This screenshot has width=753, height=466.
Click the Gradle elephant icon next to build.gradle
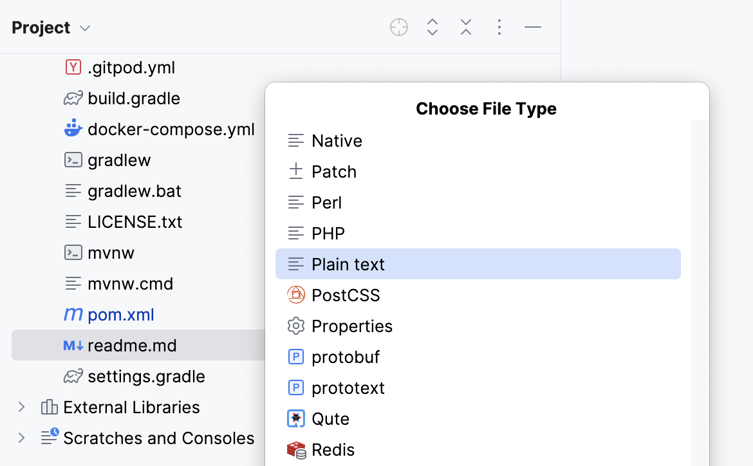(x=73, y=98)
